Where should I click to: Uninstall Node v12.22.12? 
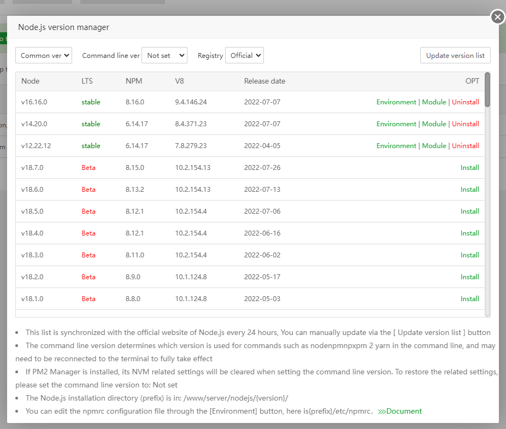tap(466, 146)
